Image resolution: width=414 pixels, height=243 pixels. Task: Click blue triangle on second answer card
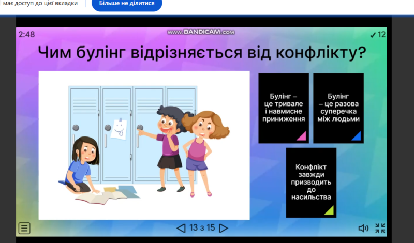[356, 136]
